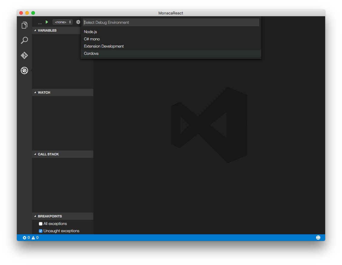The height and width of the screenshot is (265, 342).
Task: Click the Debug view bug icon
Action: [24, 70]
